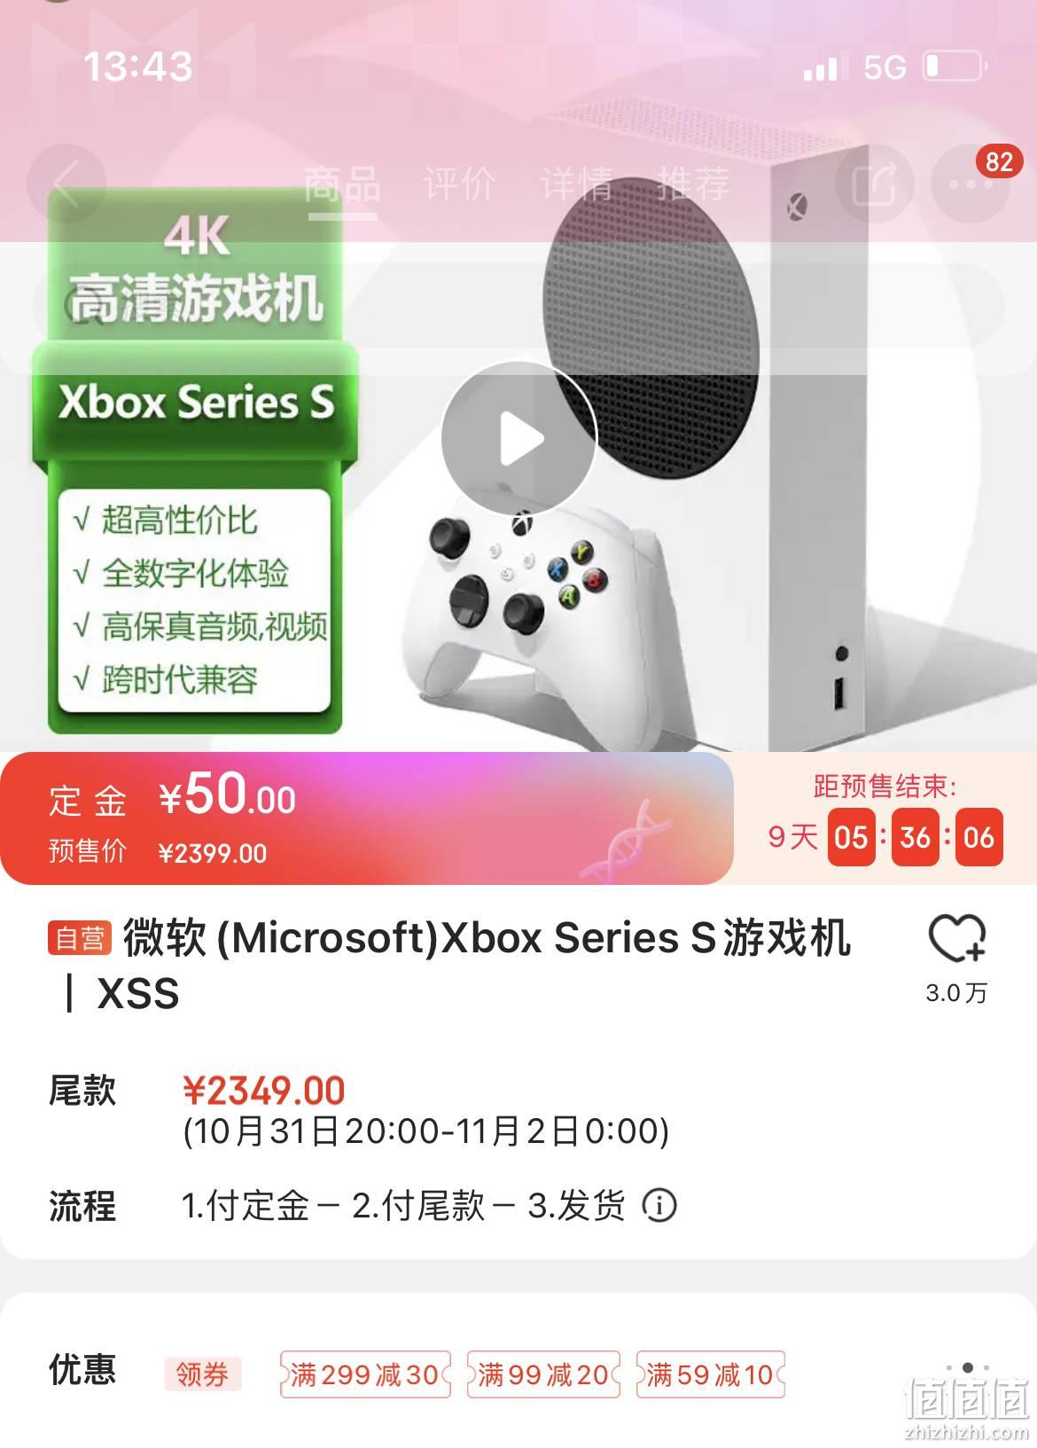Select the 满299减30 coupon
Viewport: 1037px width, 1448px height.
pyautogui.click(x=365, y=1374)
